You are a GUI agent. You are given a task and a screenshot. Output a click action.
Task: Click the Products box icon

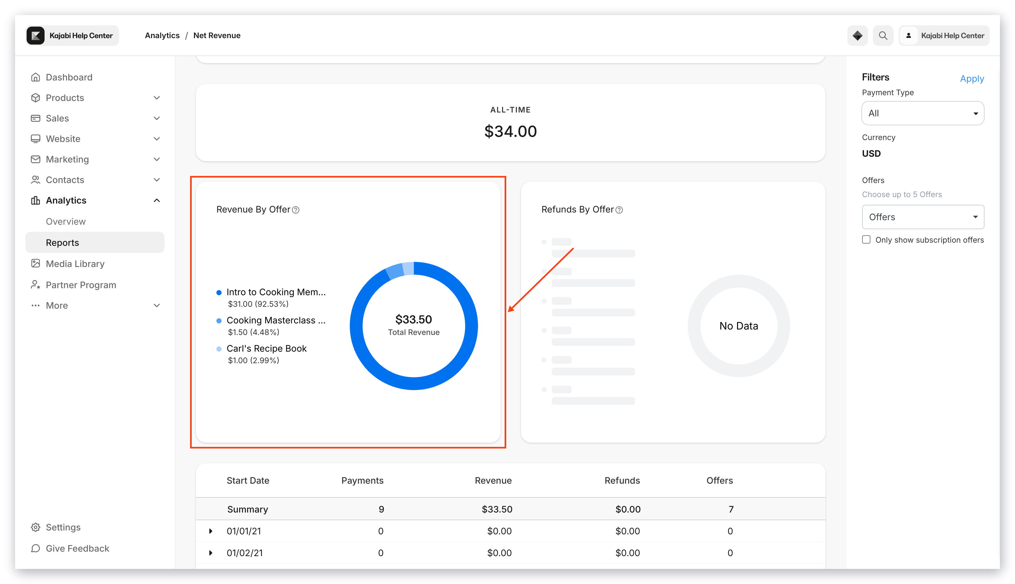35,97
